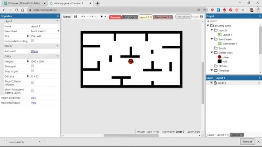Screen dimensions: 262x147
Task: Click the Free edition button
Action: point(183,17)
